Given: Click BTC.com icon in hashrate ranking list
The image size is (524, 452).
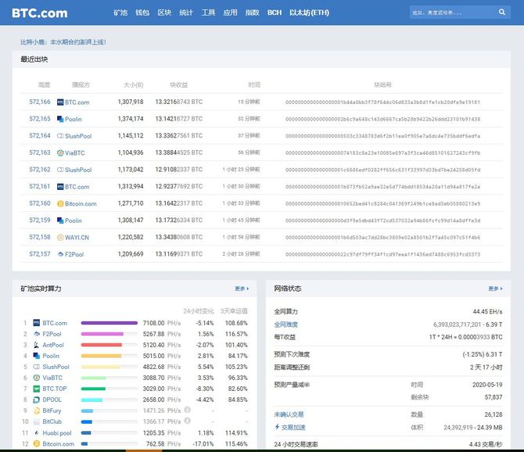Looking at the screenshot, I should [x=37, y=323].
